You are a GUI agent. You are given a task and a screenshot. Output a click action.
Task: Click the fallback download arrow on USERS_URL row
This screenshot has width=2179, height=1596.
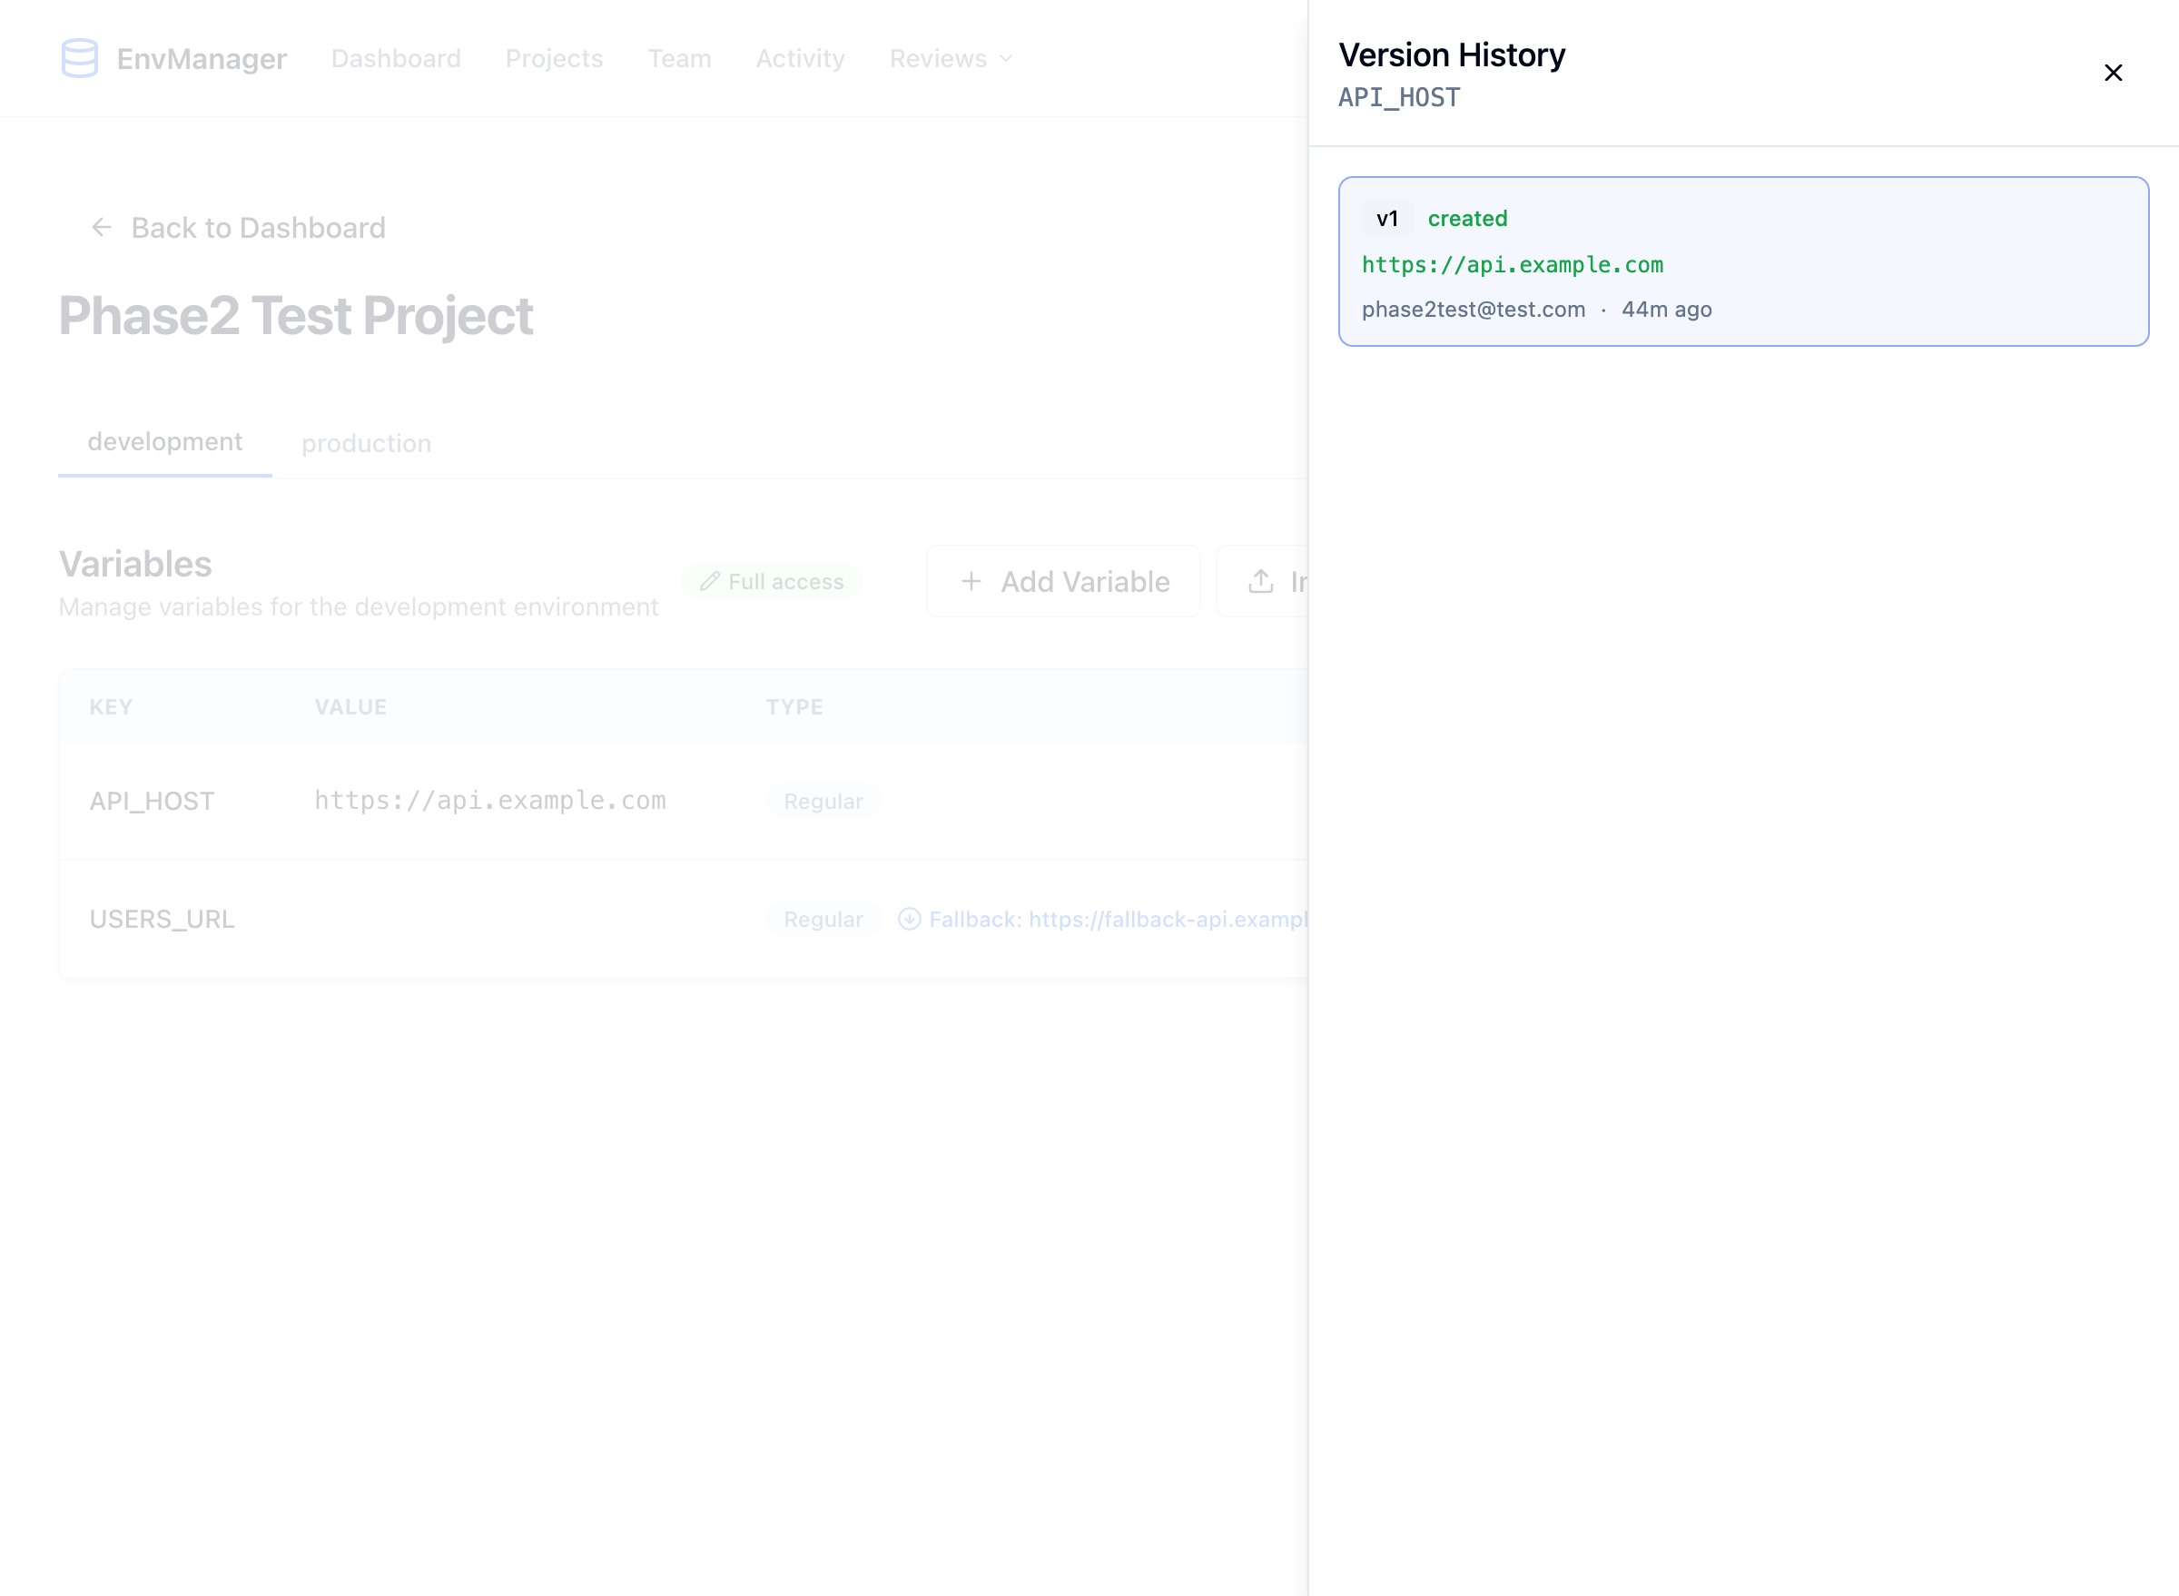(910, 919)
